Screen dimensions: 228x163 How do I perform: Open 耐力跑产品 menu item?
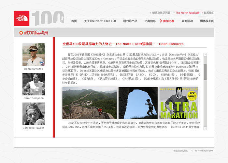(x=130, y=21)
